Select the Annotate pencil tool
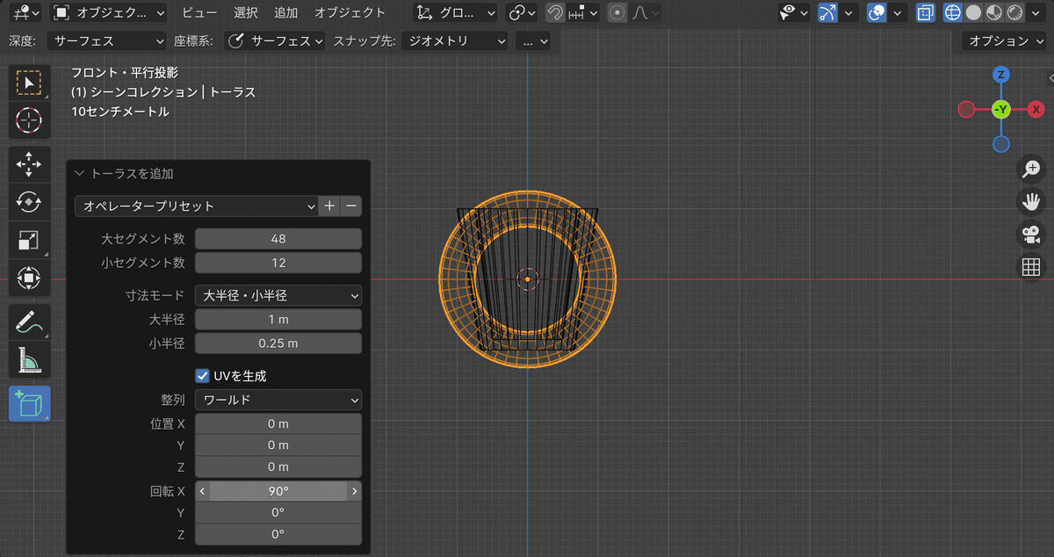The image size is (1054, 557). tap(29, 322)
